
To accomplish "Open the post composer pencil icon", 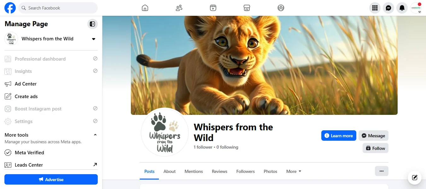I will (x=414, y=178).
